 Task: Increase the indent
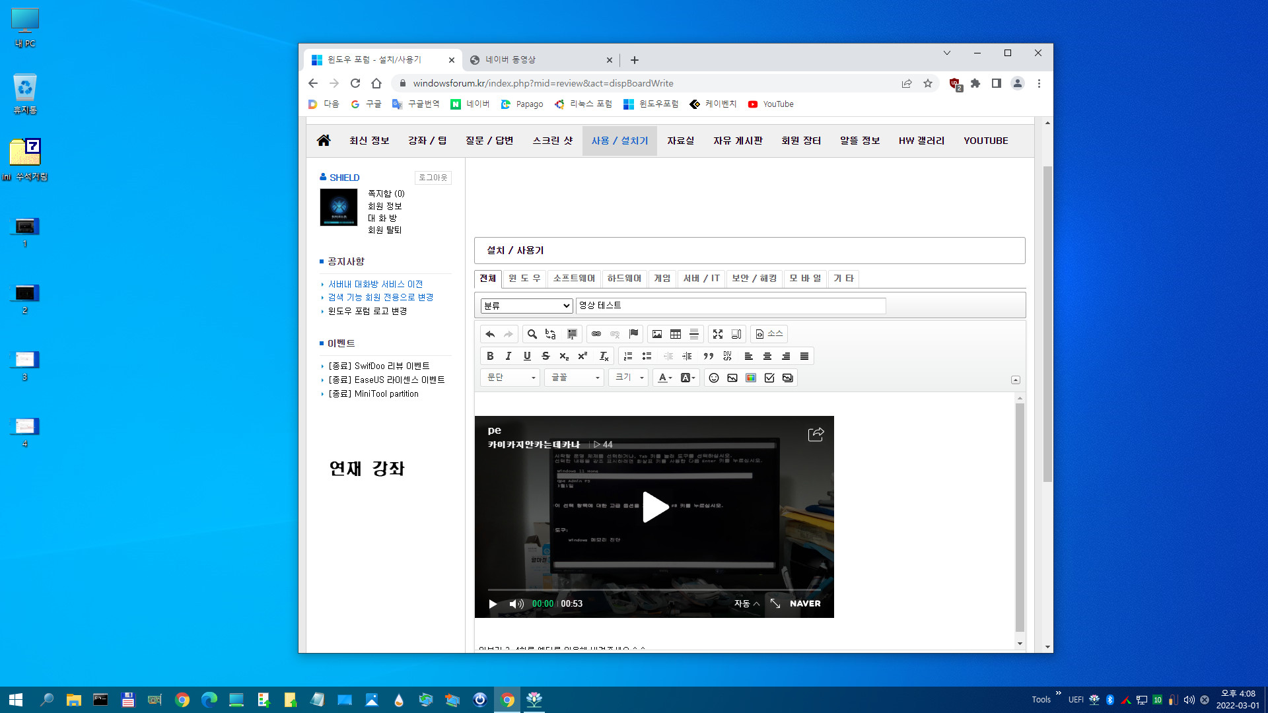(x=687, y=356)
